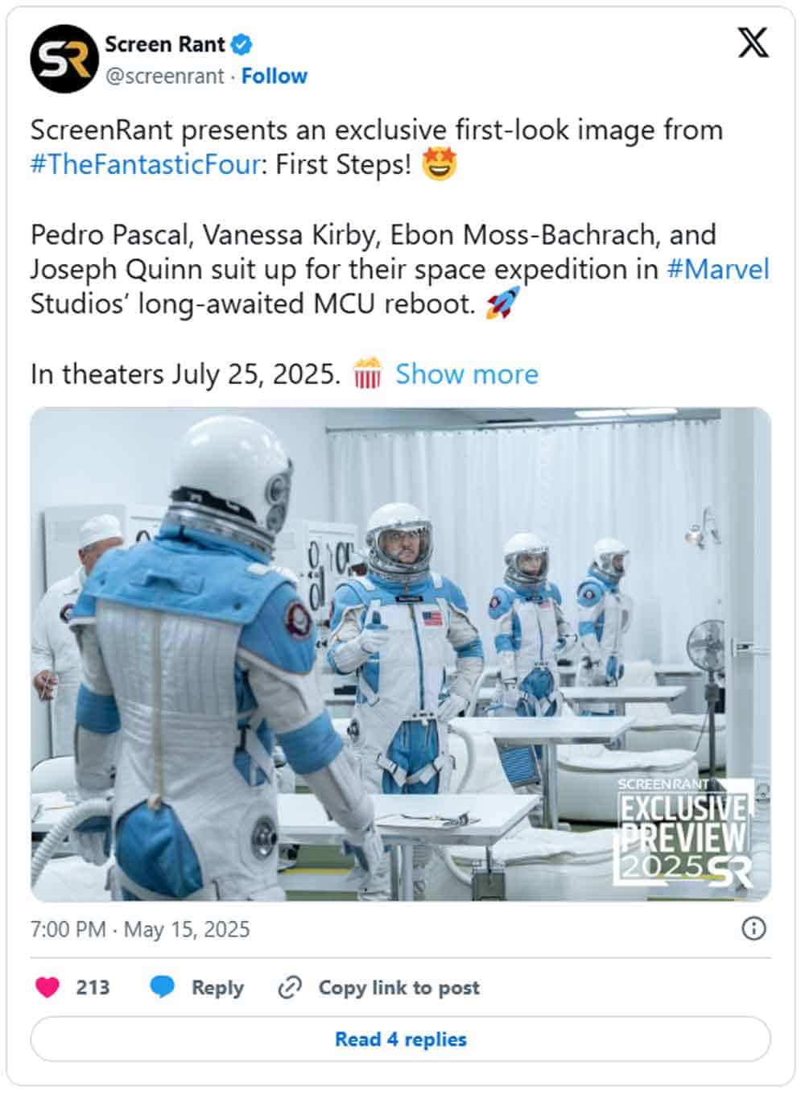Click the Exclusive Preview 2025 watermark badge
805x1095 pixels.
pos(684,834)
